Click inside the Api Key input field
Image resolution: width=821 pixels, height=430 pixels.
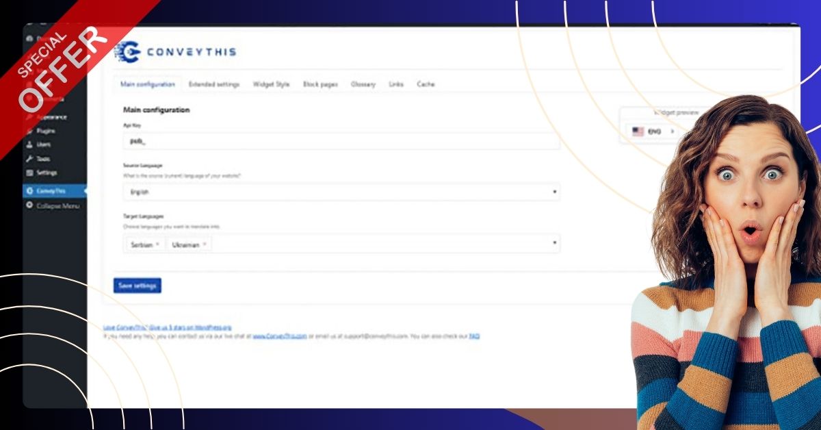[x=341, y=141]
